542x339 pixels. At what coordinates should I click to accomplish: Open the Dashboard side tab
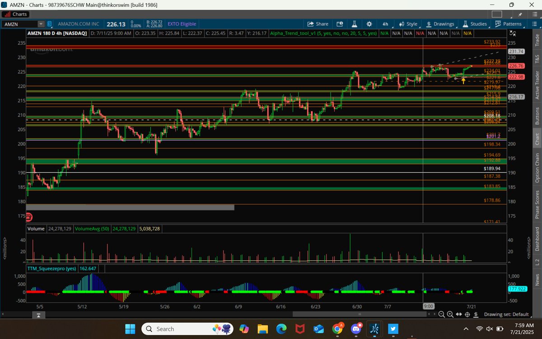pyautogui.click(x=537, y=240)
